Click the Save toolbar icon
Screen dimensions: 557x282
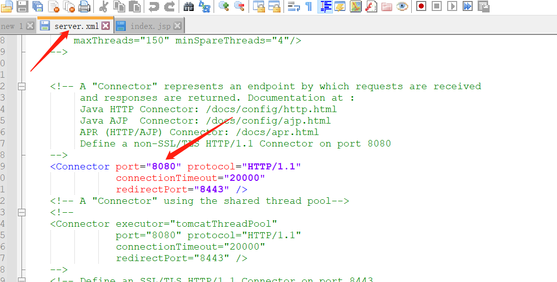[22, 6]
